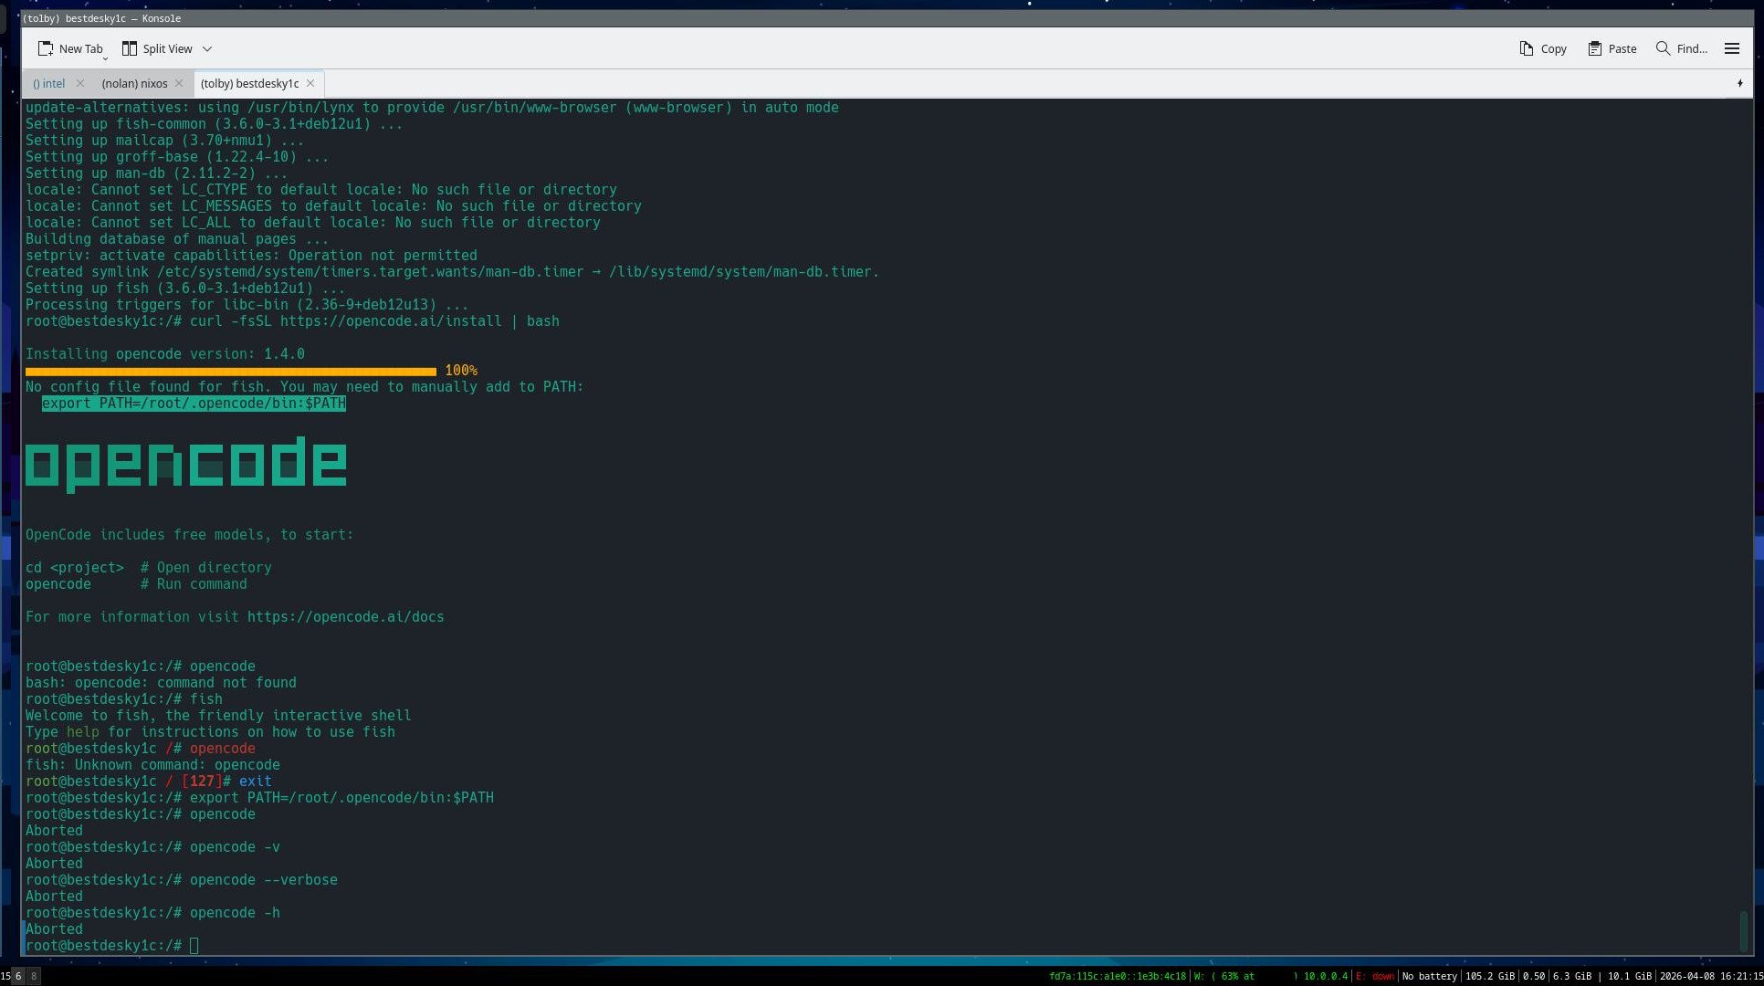
Task: Click the opencode.ai/docs URL
Action: point(345,617)
